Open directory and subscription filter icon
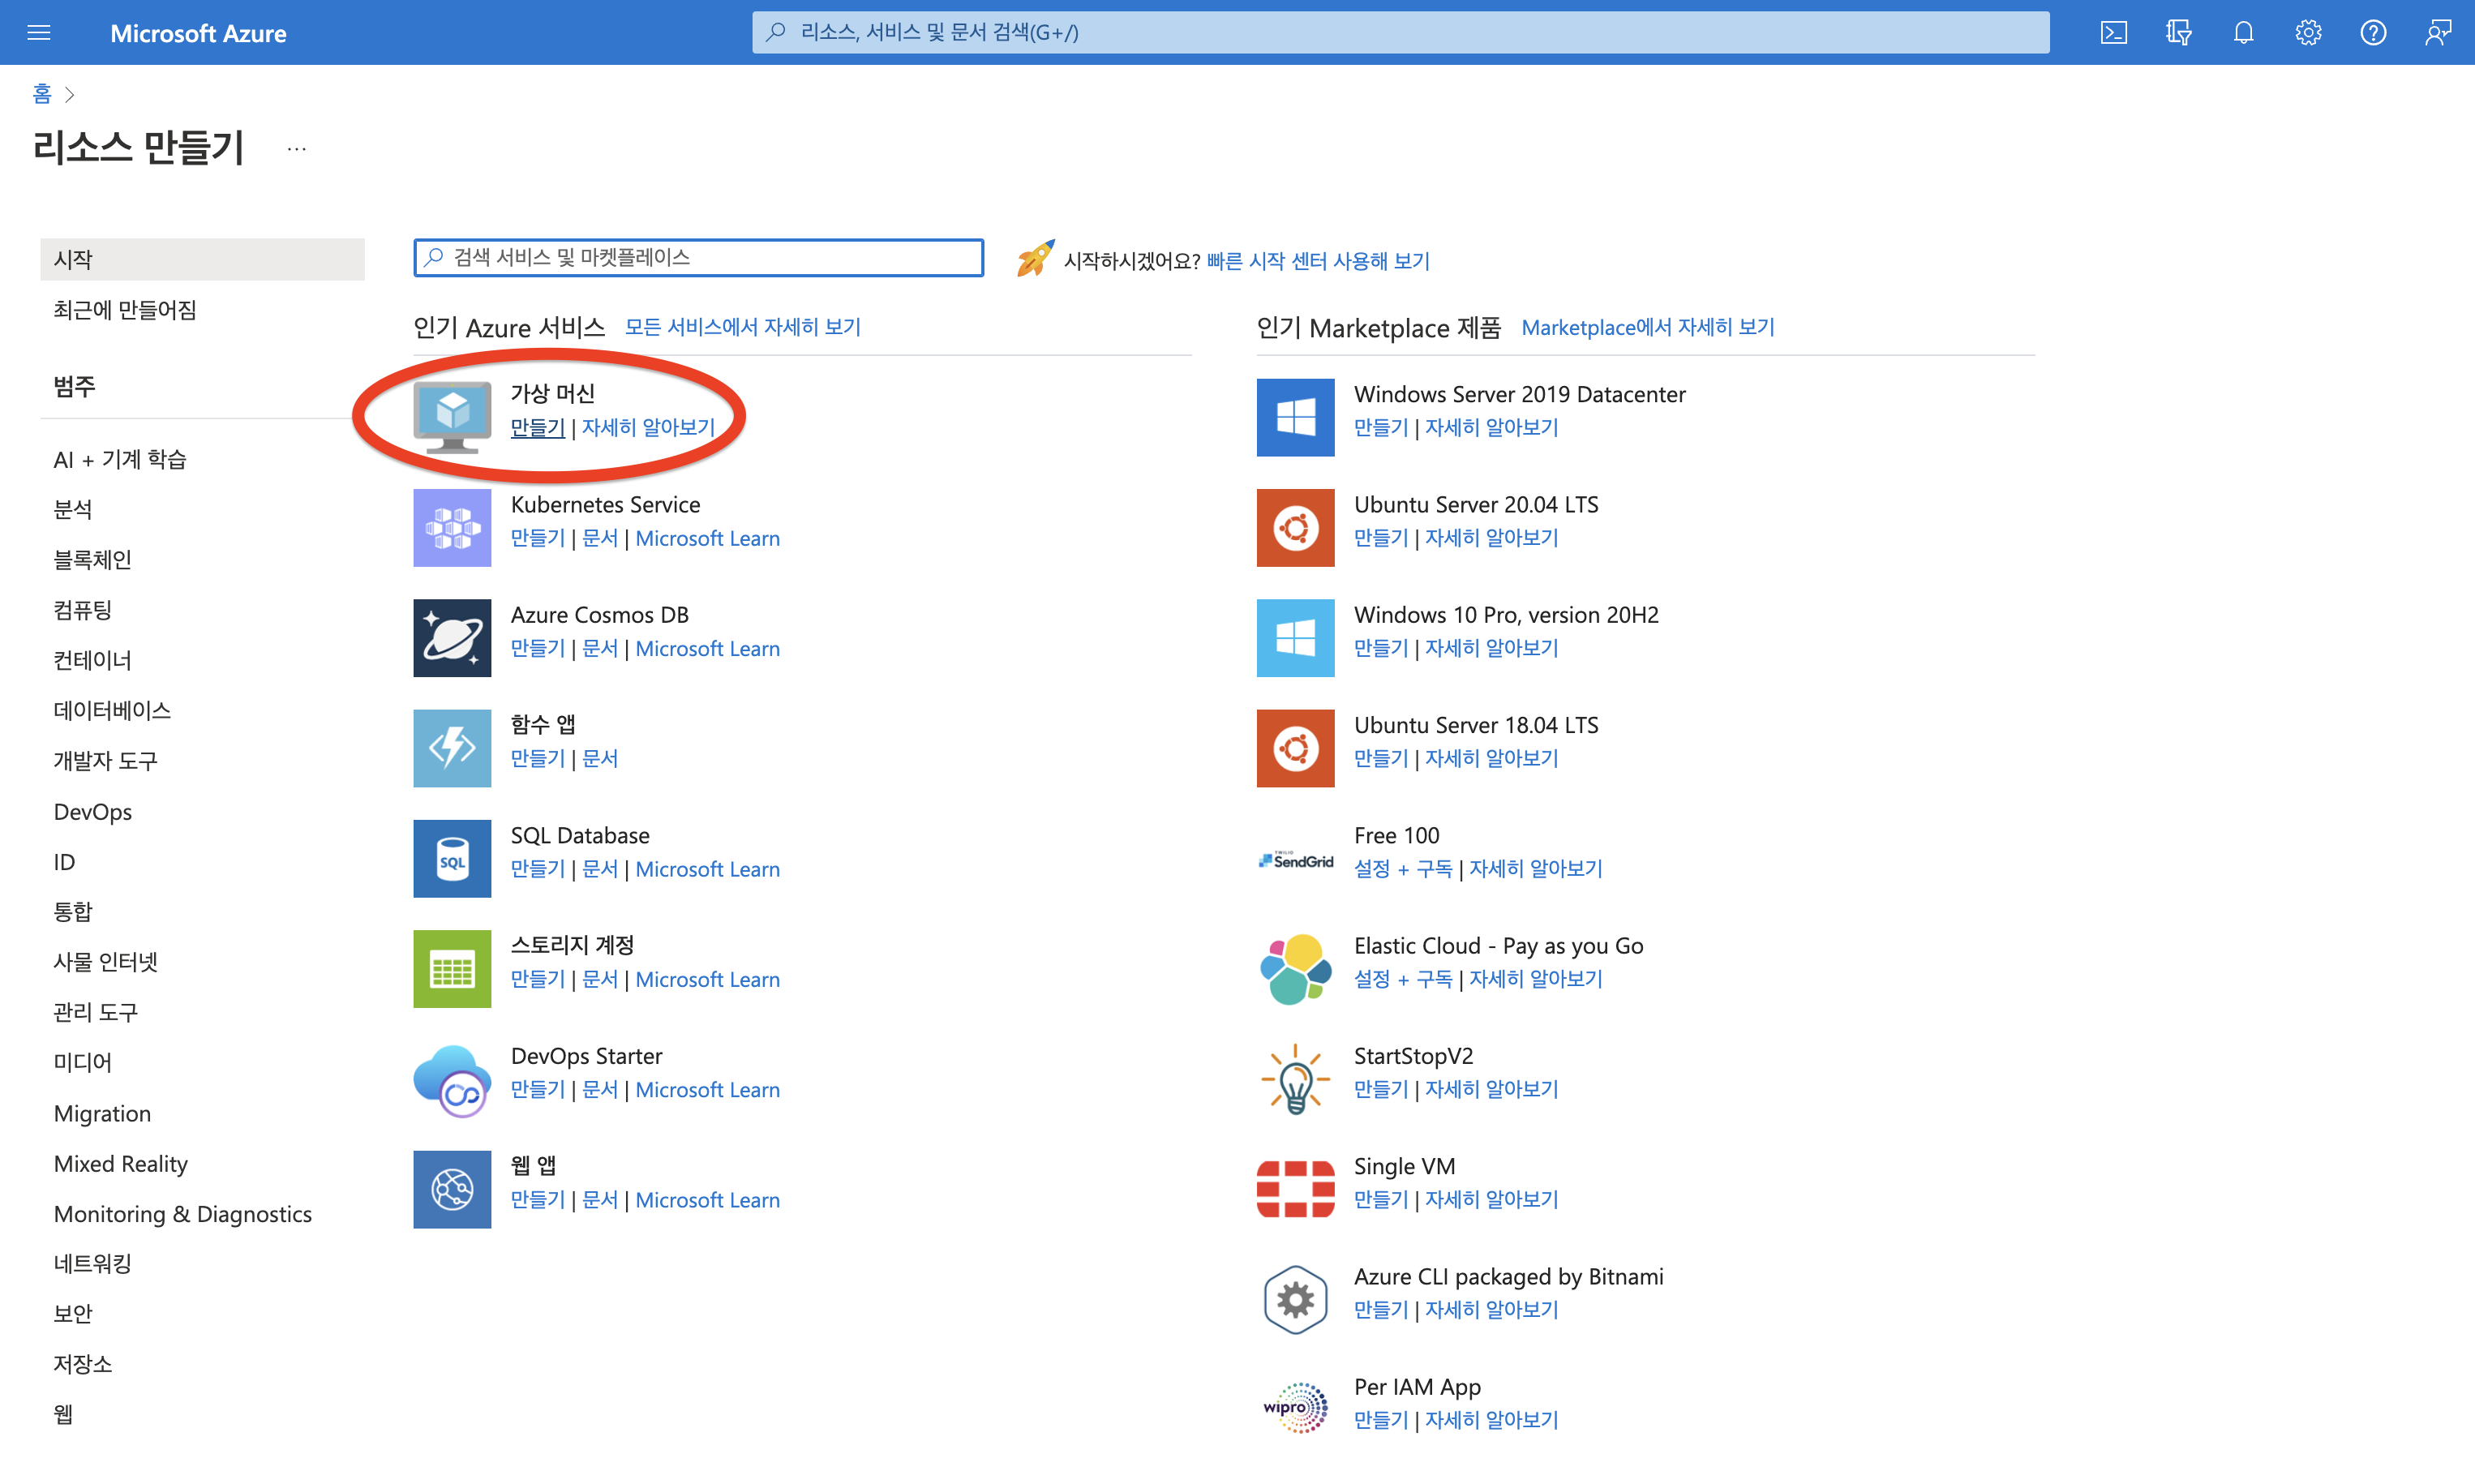Screen dimensions: 2475x1484 point(2178,33)
